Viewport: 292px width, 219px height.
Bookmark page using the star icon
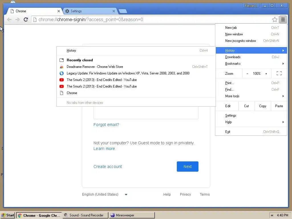(275, 20)
